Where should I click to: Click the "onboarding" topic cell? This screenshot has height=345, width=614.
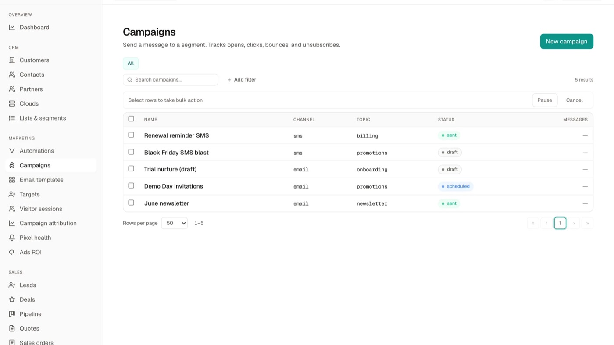click(x=372, y=169)
